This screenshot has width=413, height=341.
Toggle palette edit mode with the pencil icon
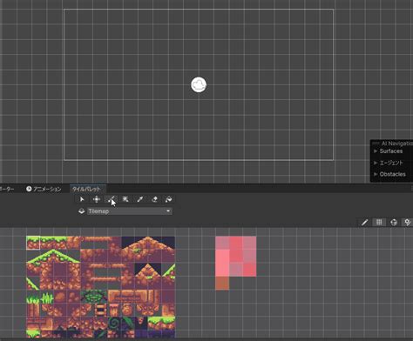pyautogui.click(x=365, y=223)
